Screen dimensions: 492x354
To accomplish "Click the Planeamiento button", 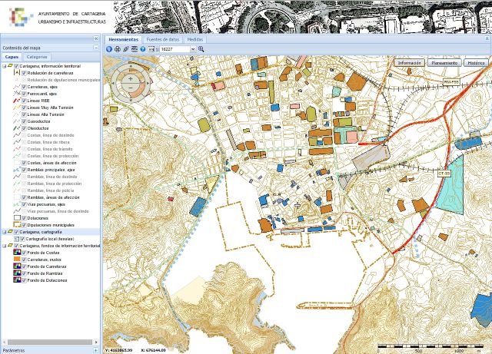I will pyautogui.click(x=444, y=62).
